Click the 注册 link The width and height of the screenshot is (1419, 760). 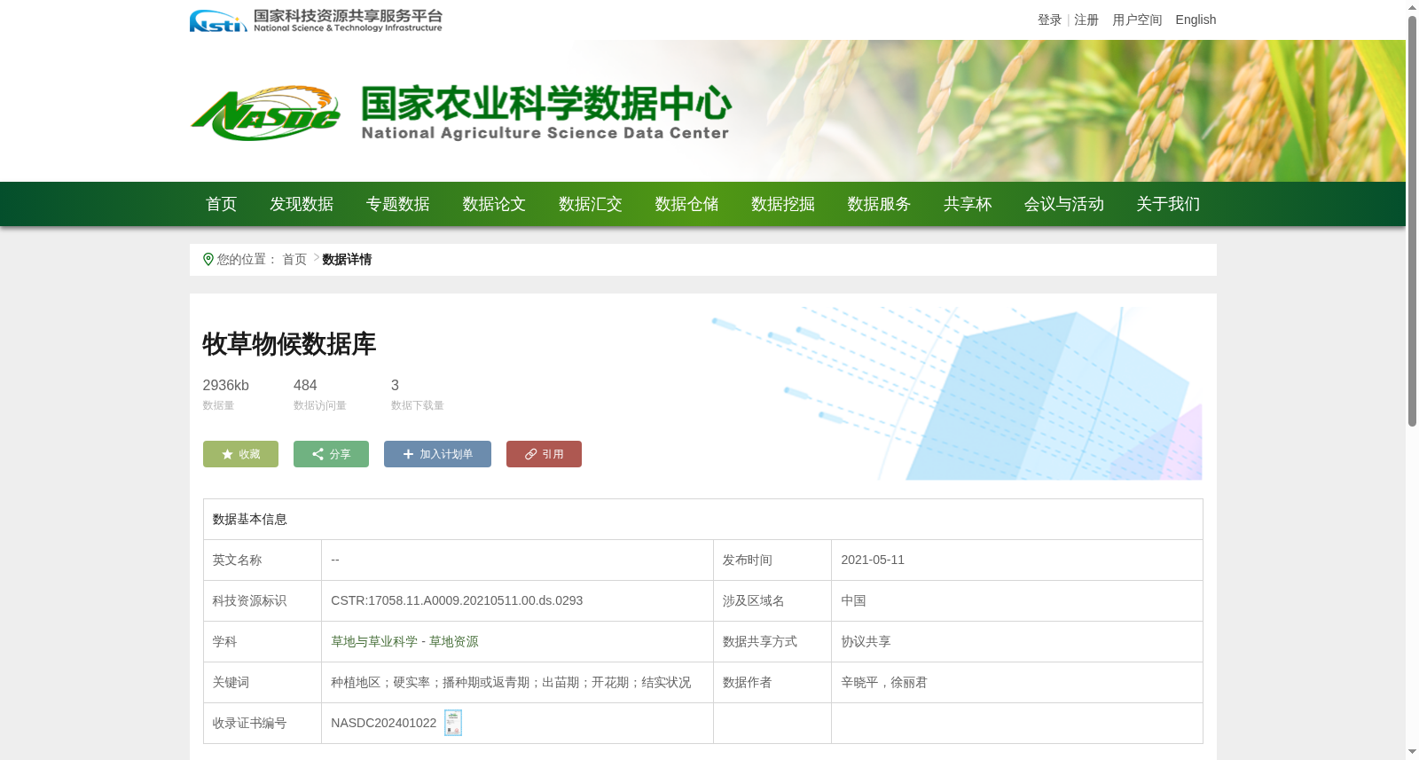(x=1086, y=20)
